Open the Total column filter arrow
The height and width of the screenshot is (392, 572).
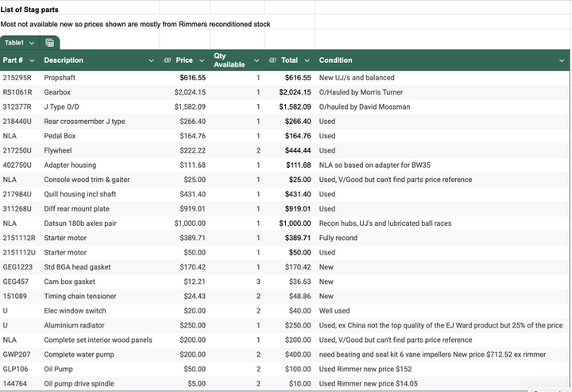tap(307, 60)
